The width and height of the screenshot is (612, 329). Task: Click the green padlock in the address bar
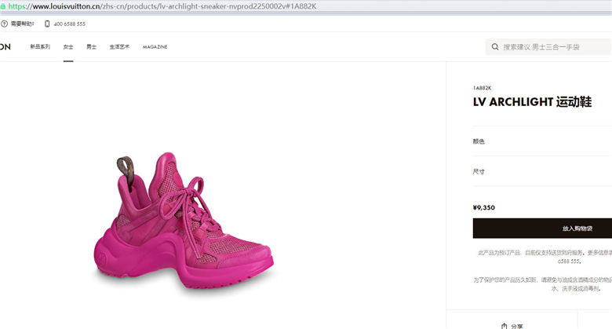(x=2, y=6)
